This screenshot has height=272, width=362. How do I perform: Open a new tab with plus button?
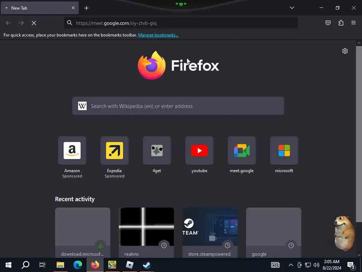point(86,8)
